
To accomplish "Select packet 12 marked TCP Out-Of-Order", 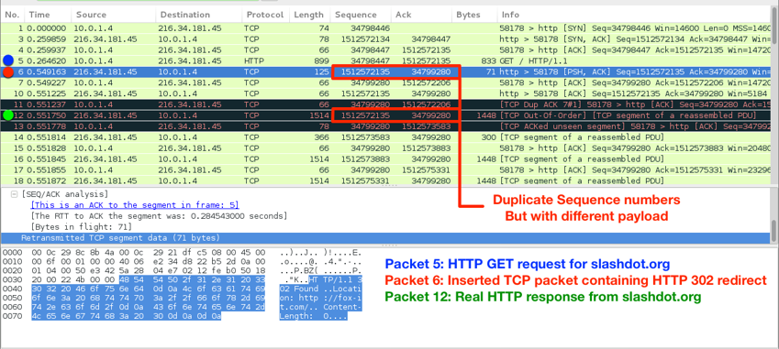I will pos(386,115).
